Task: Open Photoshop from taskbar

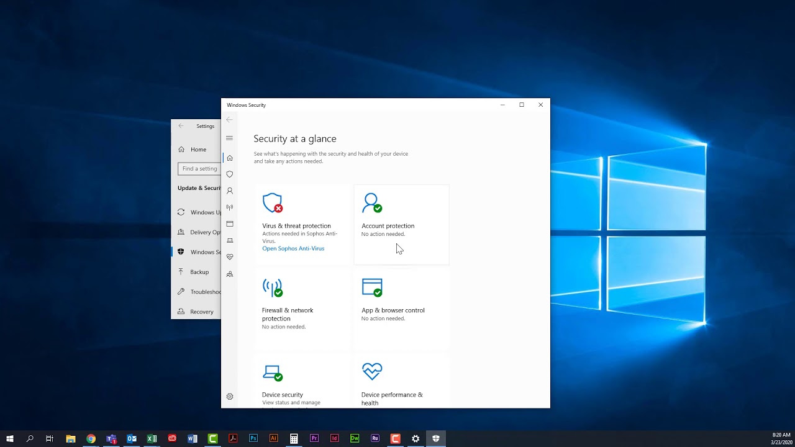Action: tap(253, 438)
